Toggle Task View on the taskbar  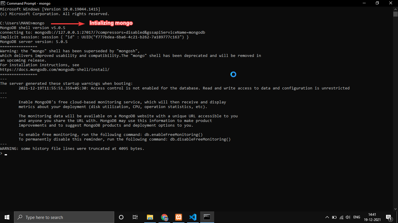click(135, 217)
